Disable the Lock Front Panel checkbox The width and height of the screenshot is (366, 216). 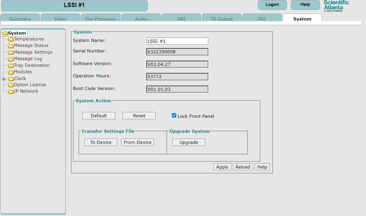click(x=174, y=115)
